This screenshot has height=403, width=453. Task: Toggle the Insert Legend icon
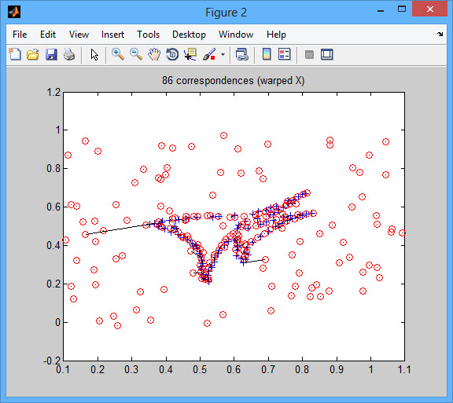(284, 54)
